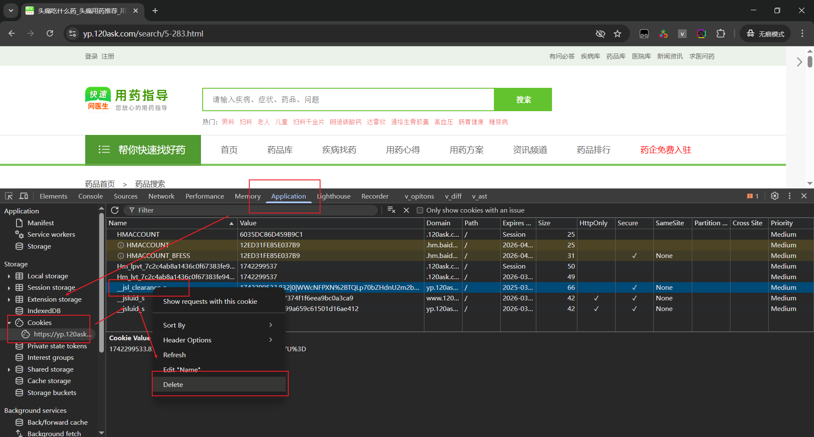Open DevTools settings gear
This screenshot has width=814, height=437.
775,196
